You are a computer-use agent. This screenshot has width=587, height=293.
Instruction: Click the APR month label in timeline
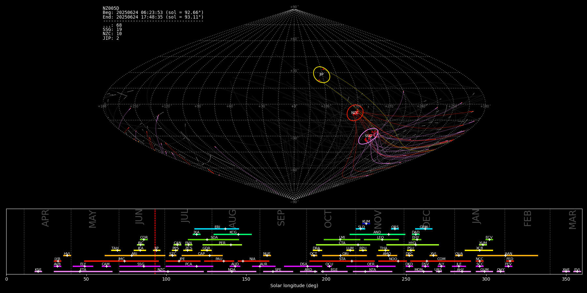[46, 218]
